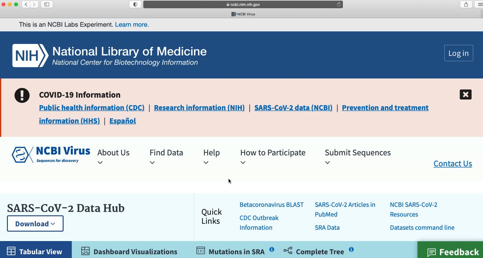This screenshot has width=483, height=258.
Task: Open NCBI SARS-CoV-2 Resources link
Action: pos(413,209)
